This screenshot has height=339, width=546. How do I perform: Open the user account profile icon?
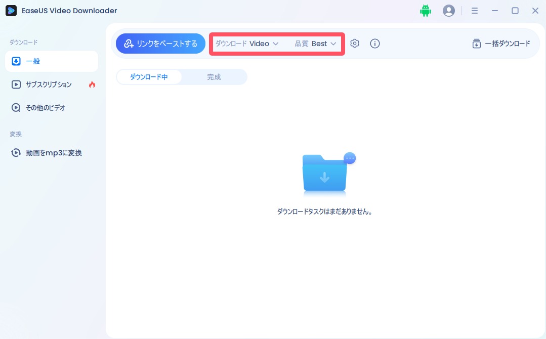point(449,10)
